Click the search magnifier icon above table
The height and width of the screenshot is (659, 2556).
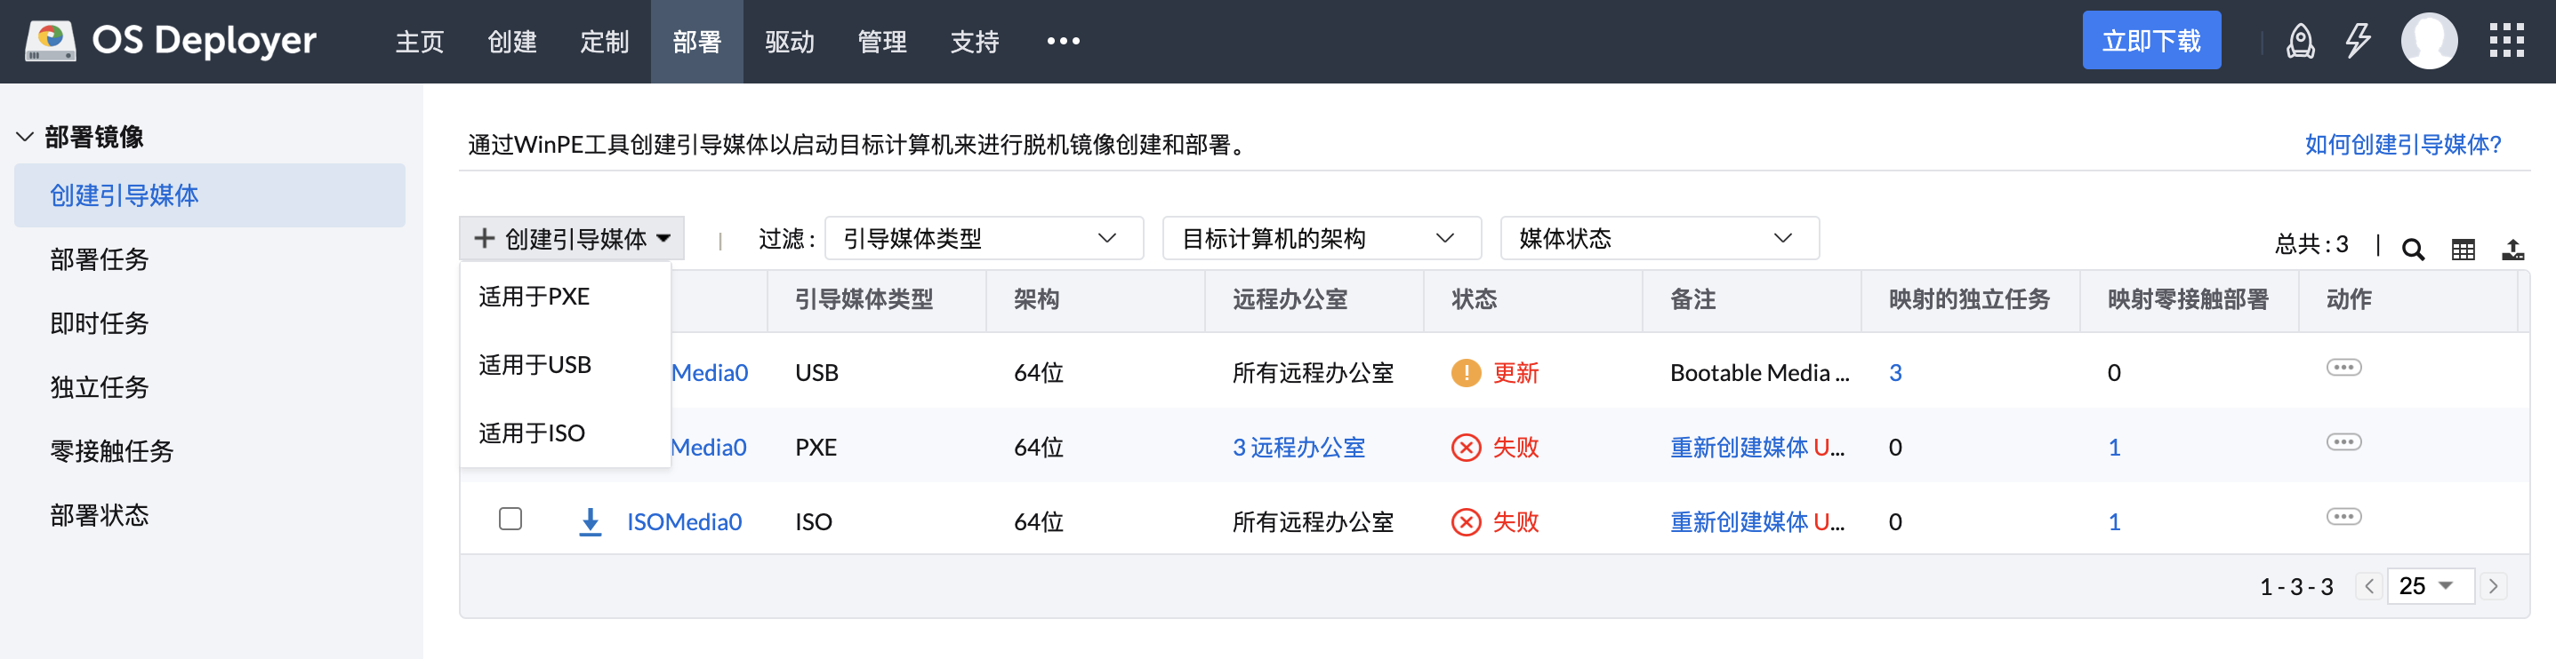pyautogui.click(x=2412, y=249)
